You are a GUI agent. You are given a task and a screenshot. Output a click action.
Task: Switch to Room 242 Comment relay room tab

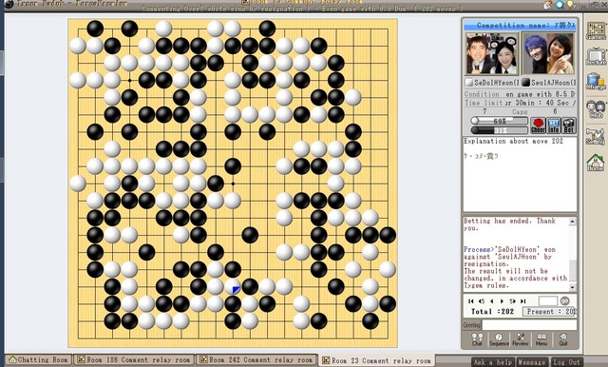(256, 359)
